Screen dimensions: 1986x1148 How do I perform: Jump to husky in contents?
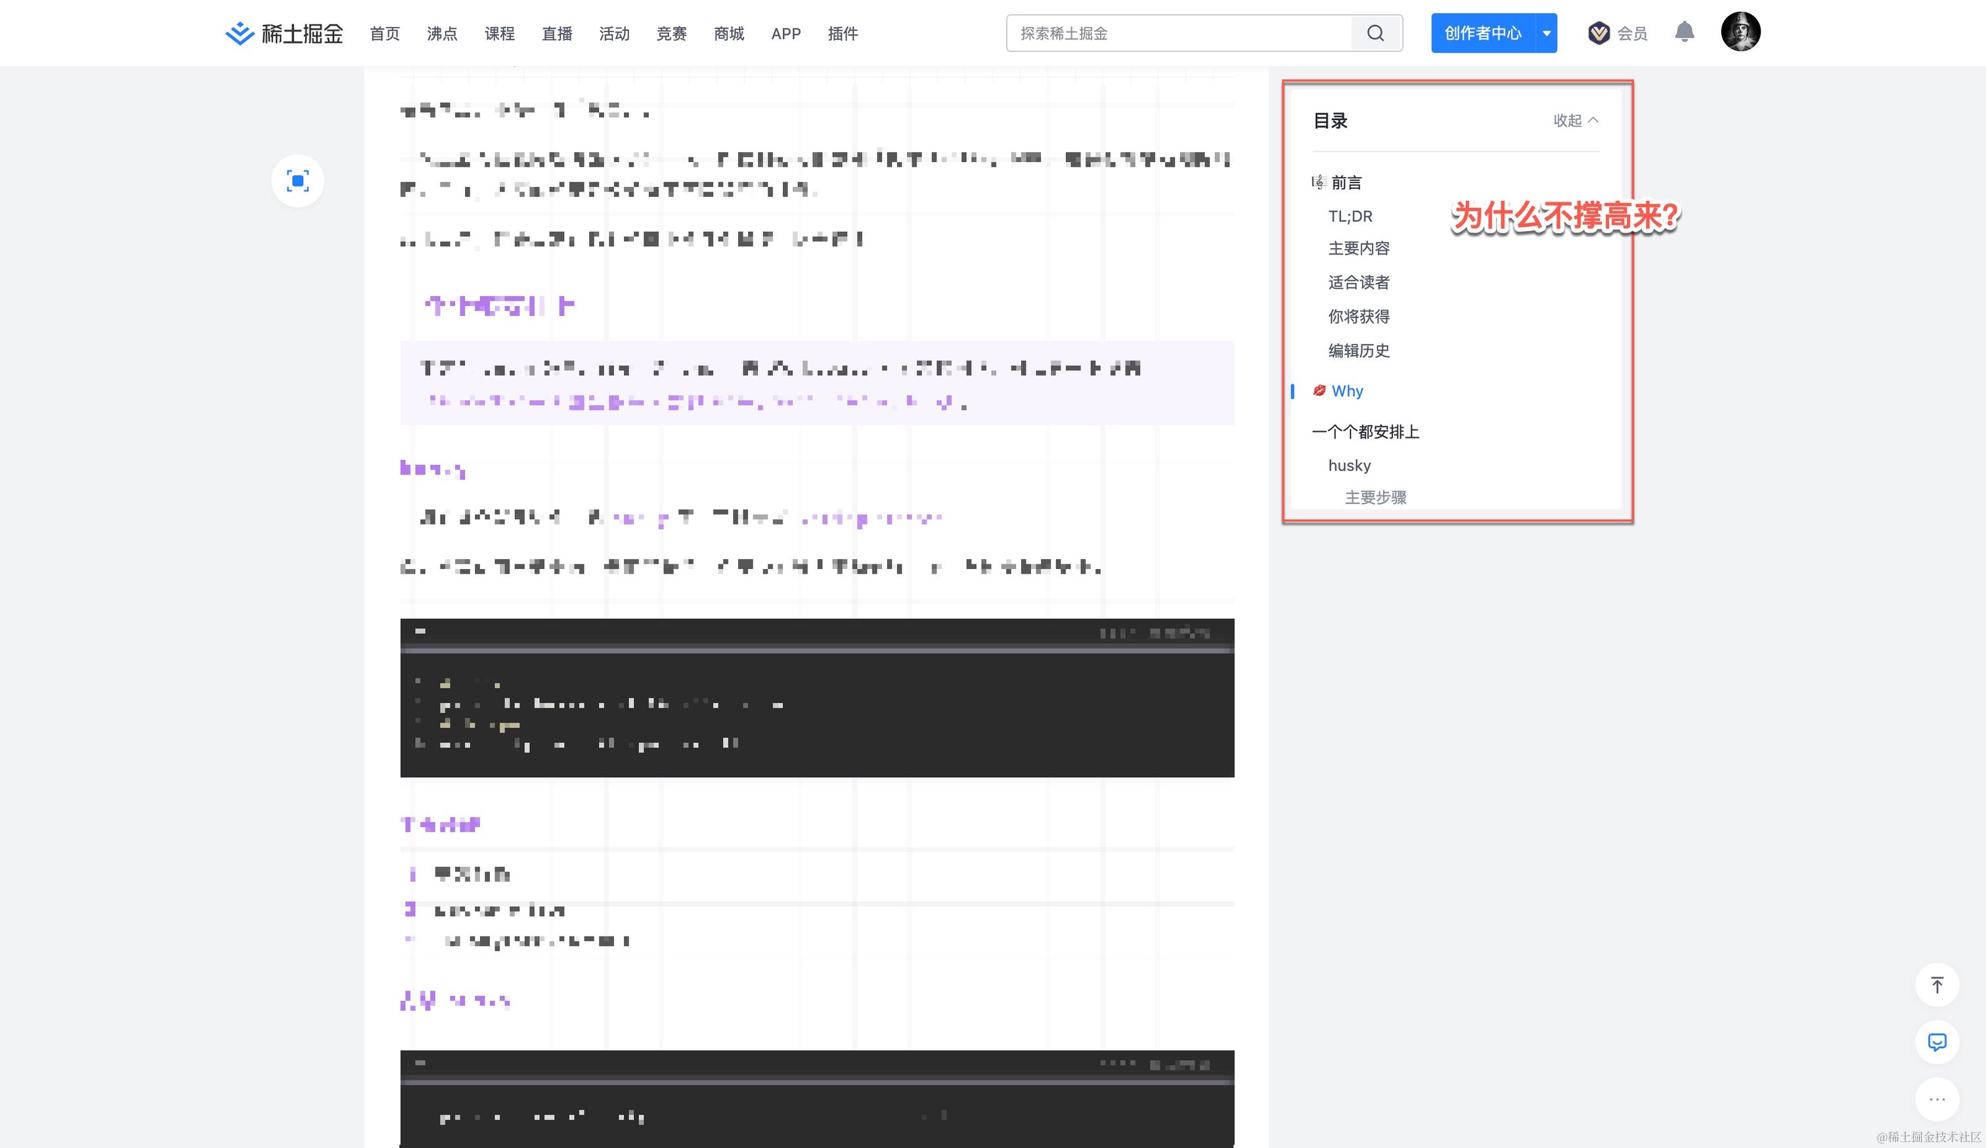pyautogui.click(x=1349, y=465)
